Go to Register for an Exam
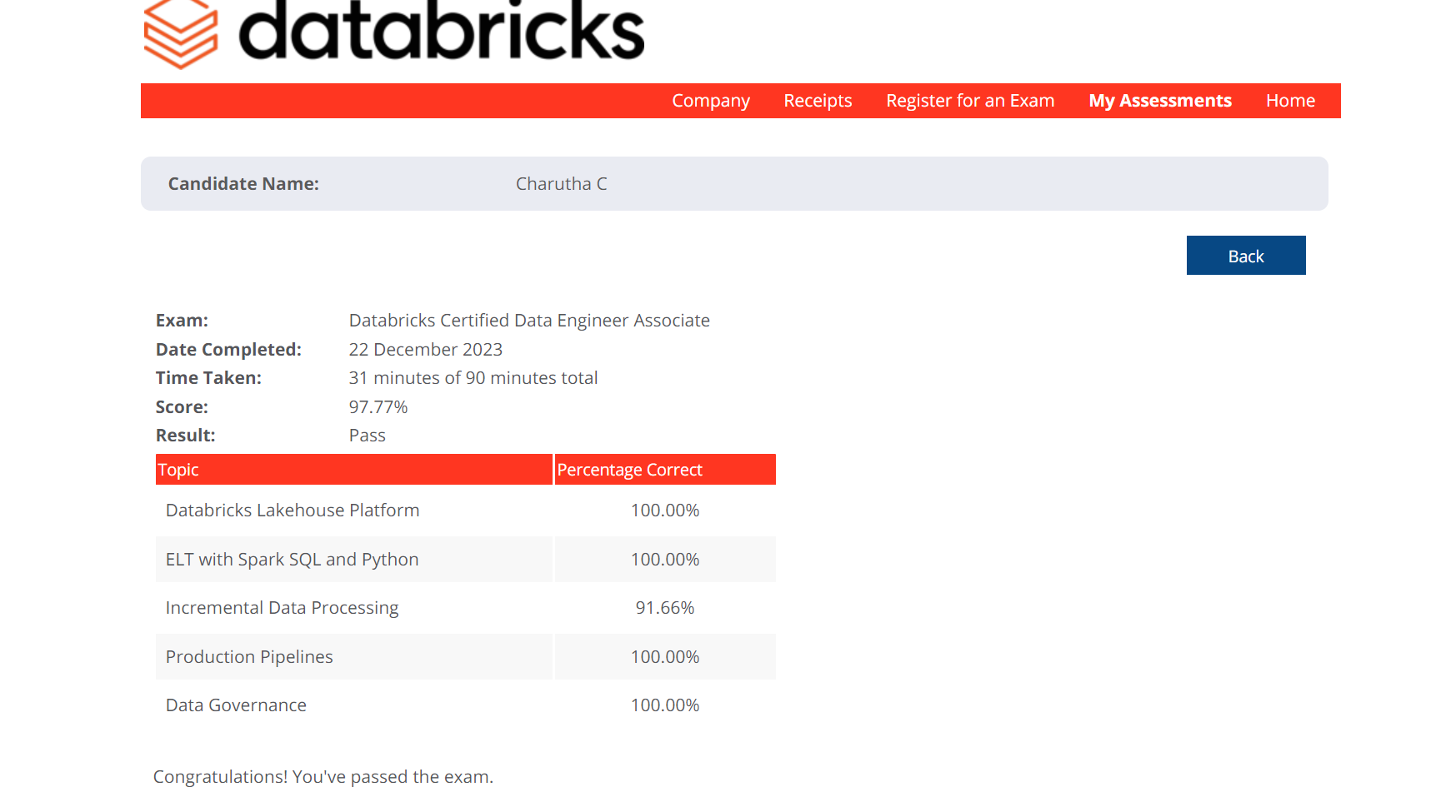1446x792 pixels. (970, 101)
